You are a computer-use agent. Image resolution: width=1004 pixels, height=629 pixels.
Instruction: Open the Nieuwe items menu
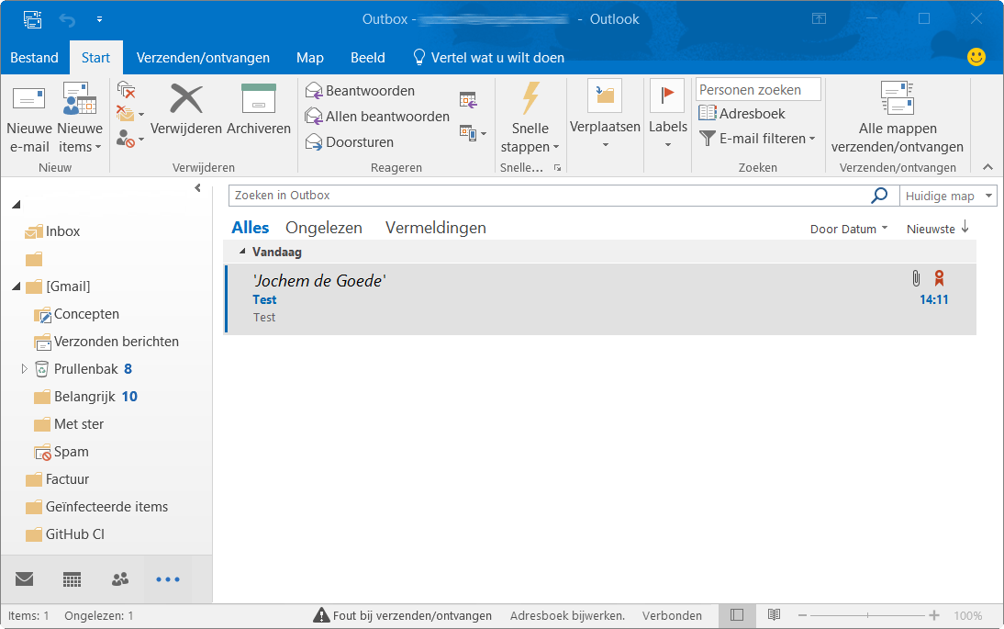80,118
